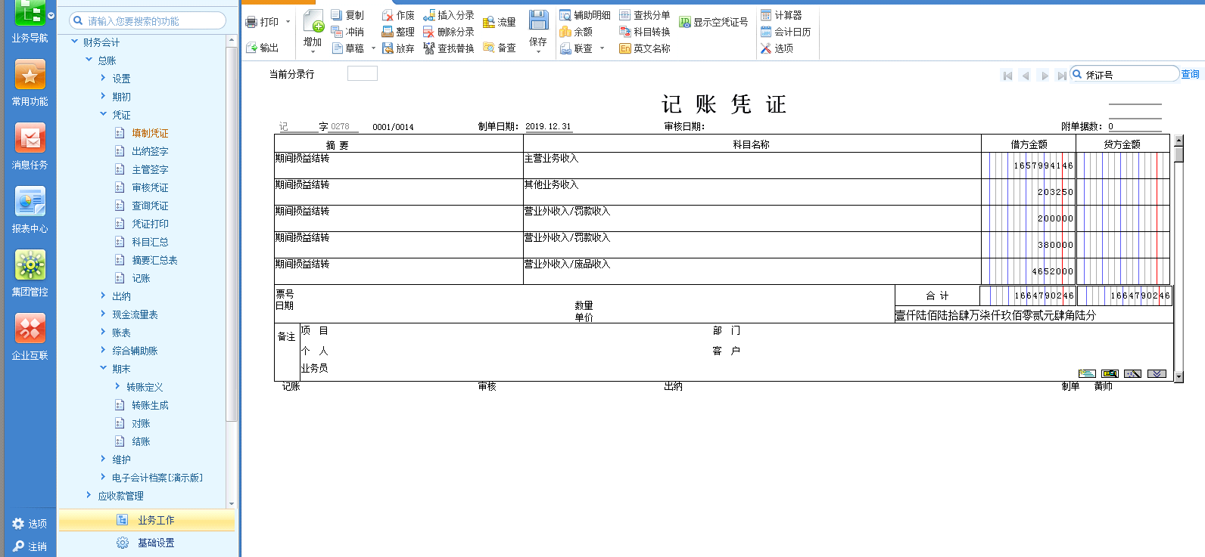Viewport: 1205px width, 557px height.
Task: Select 审核凭证 in the tree
Action: pyautogui.click(x=150, y=187)
